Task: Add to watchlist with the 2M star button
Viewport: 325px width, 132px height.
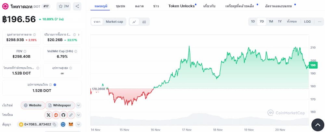Action: 64,6
